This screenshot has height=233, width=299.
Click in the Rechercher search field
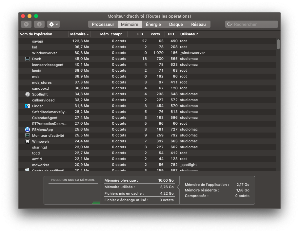tap(251, 24)
